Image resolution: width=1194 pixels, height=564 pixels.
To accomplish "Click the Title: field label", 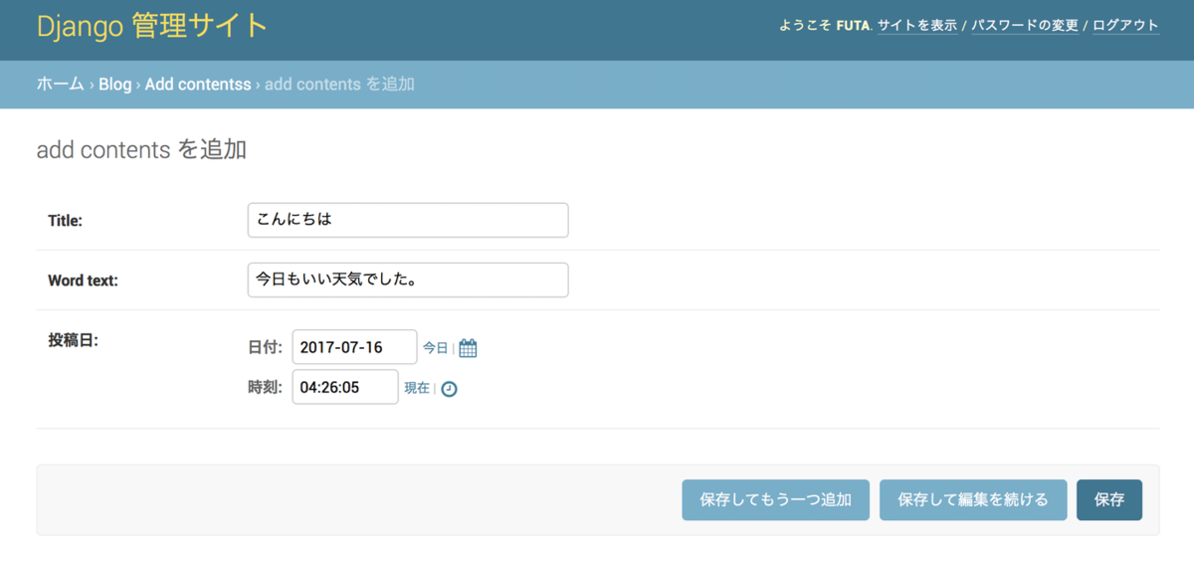I will (66, 221).
